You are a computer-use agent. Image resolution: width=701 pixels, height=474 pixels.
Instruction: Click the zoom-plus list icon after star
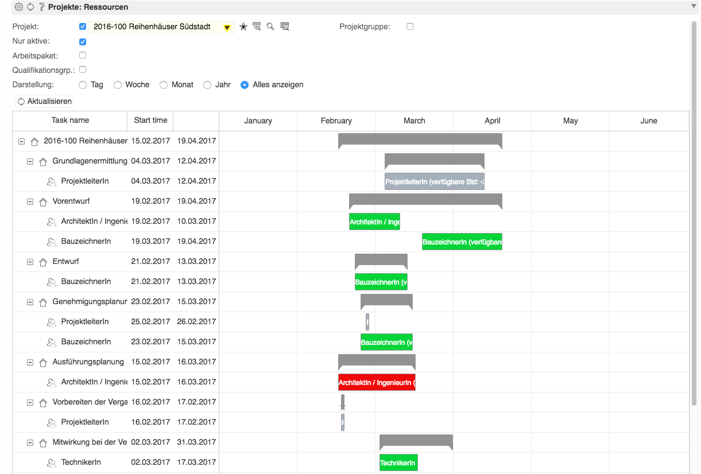(257, 27)
